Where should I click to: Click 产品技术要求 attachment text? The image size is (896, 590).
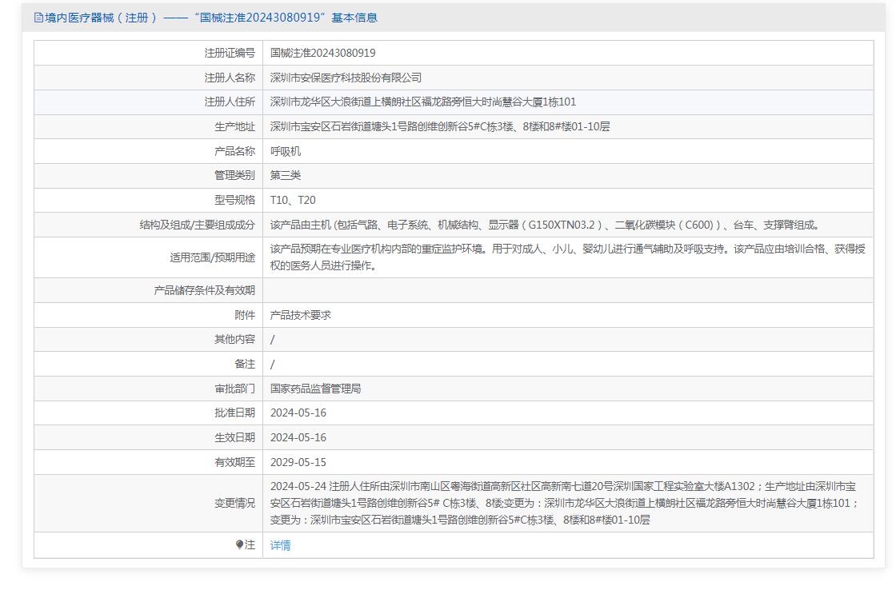coord(301,315)
